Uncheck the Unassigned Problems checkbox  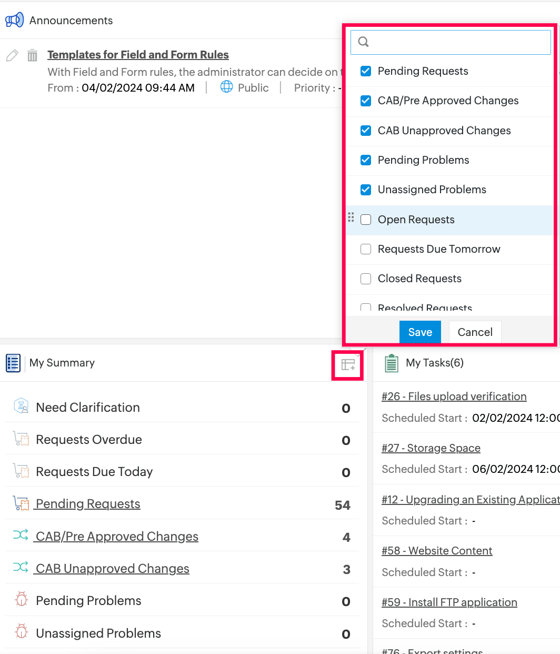coord(366,190)
